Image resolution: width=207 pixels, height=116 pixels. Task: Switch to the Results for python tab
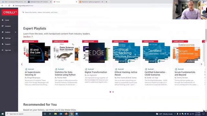(91, 2)
